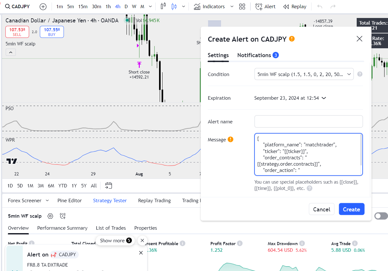Open bar style candles icon

tap(163, 6)
